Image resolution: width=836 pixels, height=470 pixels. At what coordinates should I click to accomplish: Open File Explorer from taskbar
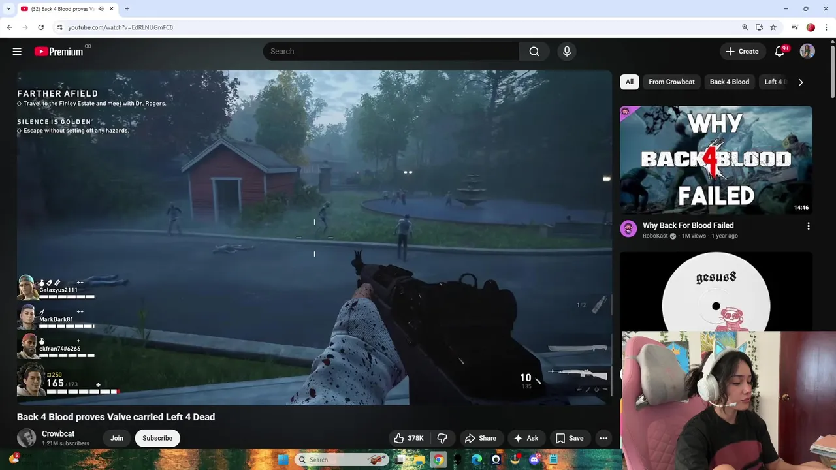coord(419,460)
